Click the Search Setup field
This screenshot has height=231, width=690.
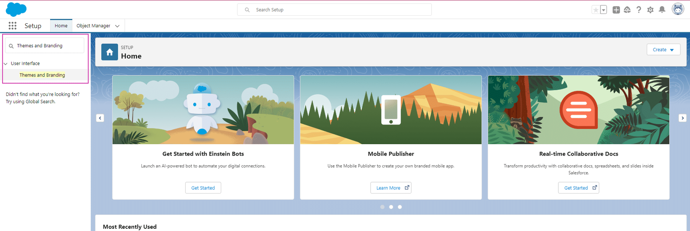point(334,10)
